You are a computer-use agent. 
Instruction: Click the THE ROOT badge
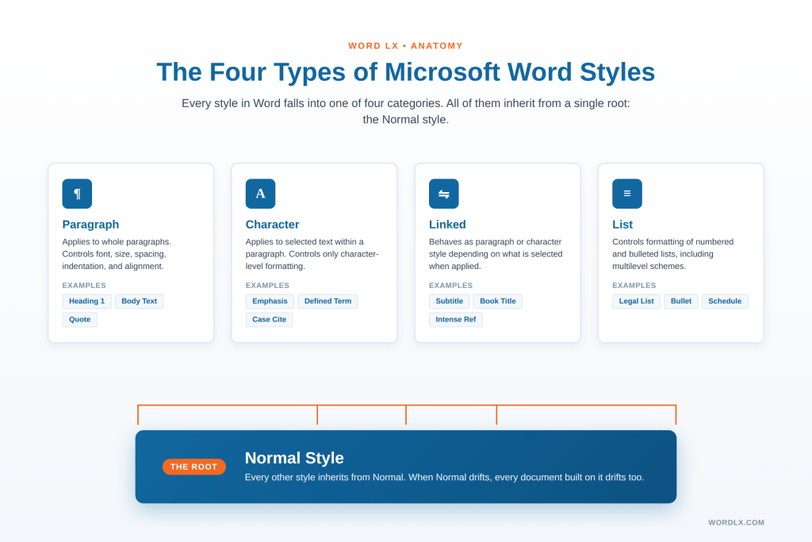coord(193,467)
